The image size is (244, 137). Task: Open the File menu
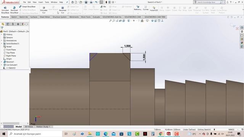(24, 2)
